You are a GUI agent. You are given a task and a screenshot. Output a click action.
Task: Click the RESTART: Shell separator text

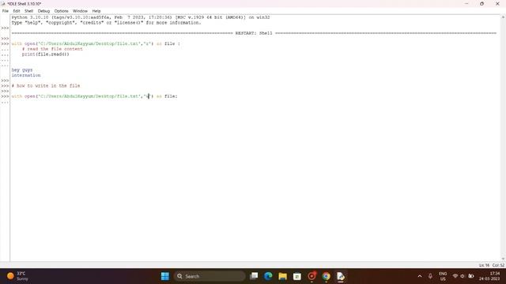coord(254,33)
